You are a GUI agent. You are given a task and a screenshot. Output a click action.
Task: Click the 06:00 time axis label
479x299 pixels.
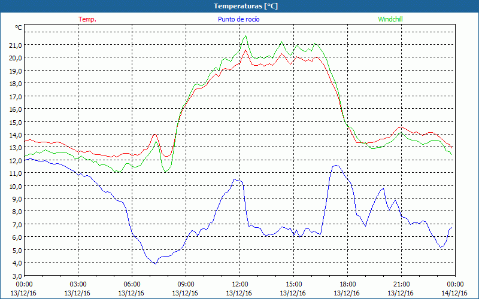point(132,285)
